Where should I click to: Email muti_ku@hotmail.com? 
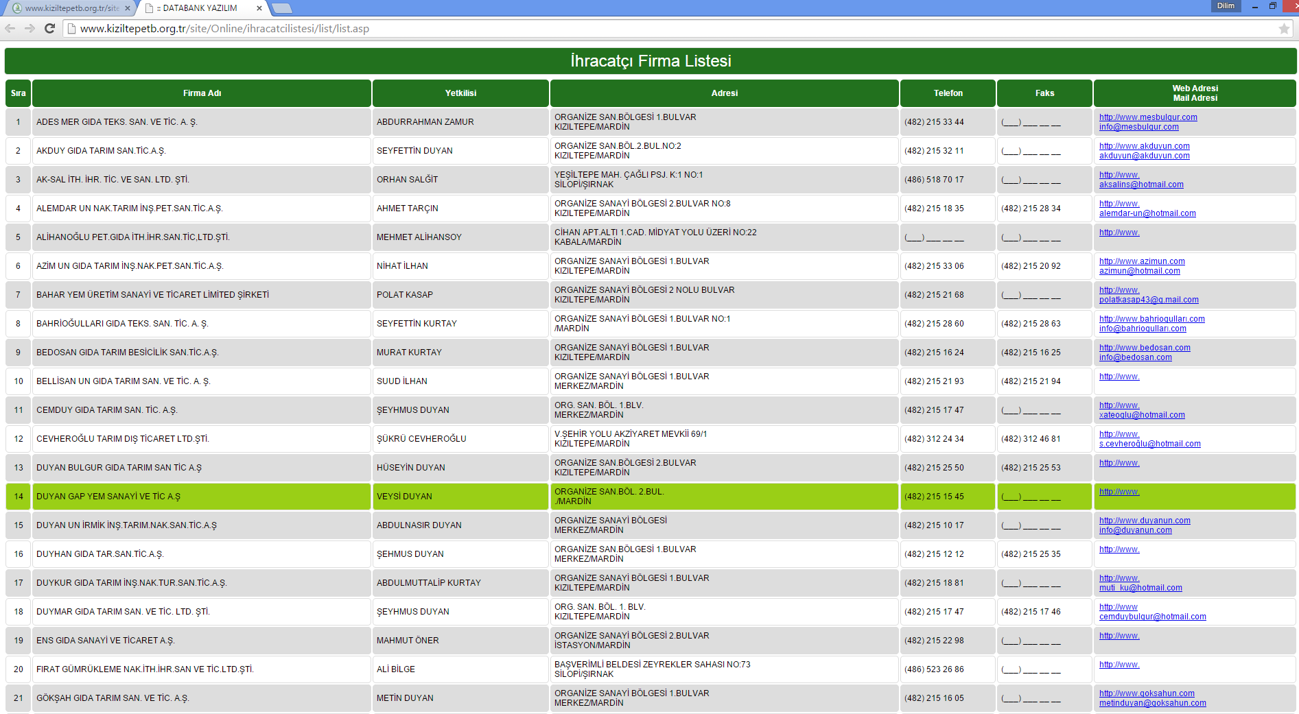click(1140, 588)
